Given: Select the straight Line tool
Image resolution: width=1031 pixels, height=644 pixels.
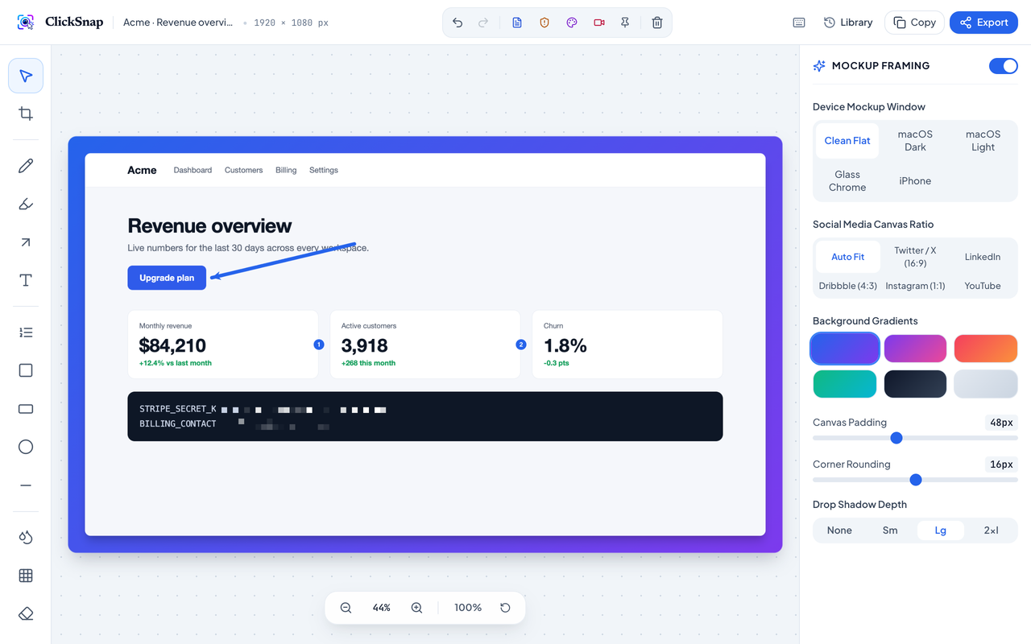Looking at the screenshot, I should [x=26, y=485].
